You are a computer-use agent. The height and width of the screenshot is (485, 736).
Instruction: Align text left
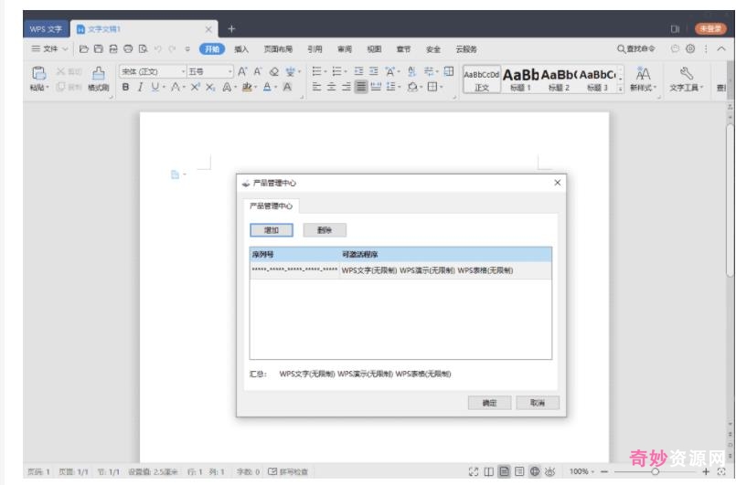(x=316, y=87)
